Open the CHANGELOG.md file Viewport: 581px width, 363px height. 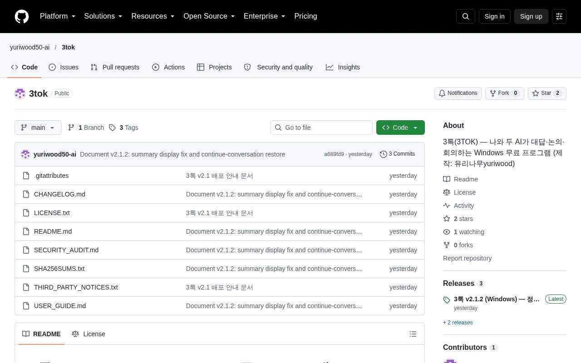(59, 194)
